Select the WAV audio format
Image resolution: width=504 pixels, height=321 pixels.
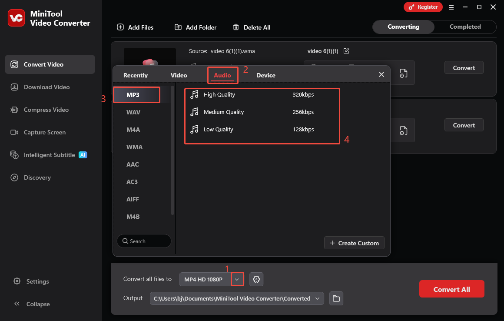[134, 112]
